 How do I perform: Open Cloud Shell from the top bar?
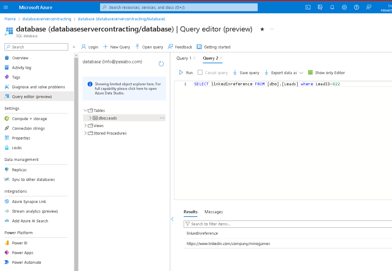coord(308,7)
